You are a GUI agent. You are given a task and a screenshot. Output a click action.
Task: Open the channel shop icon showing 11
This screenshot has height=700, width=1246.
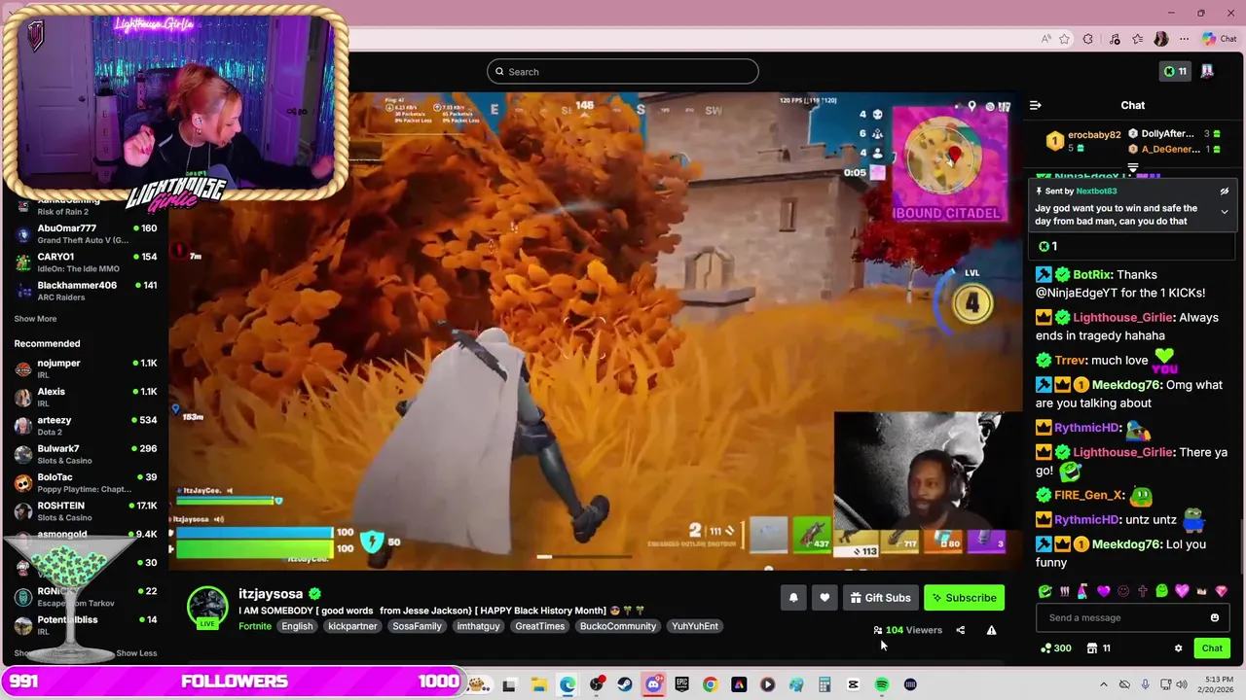pyautogui.click(x=1099, y=648)
